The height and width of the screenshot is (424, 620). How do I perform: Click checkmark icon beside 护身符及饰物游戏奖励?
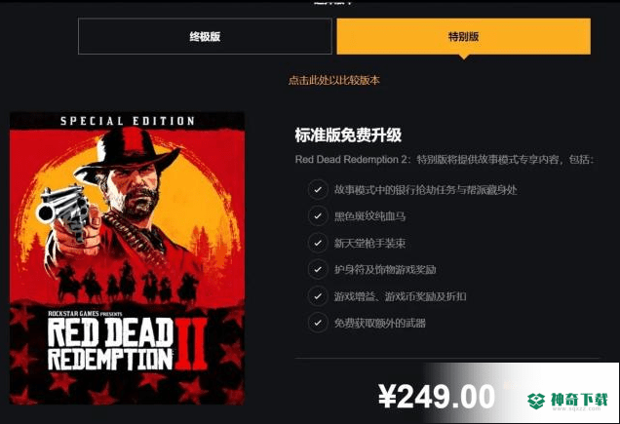(x=318, y=270)
